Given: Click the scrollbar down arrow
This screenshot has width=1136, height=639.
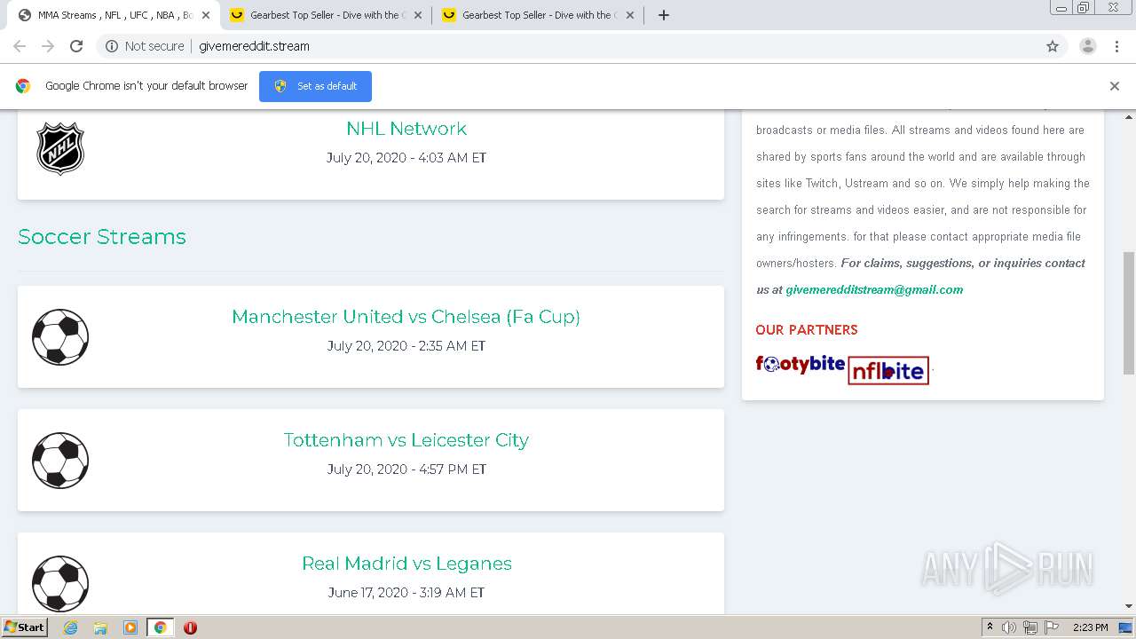Looking at the screenshot, I should [x=1129, y=606].
